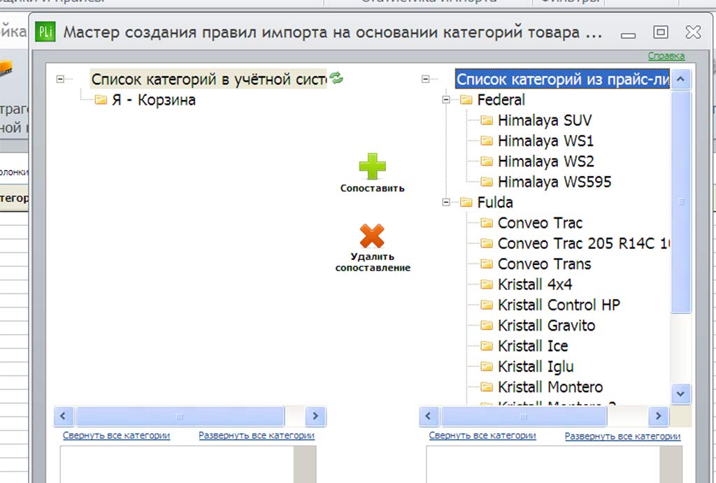Click the green refresh arrows icon
Image resolution: width=716 pixels, height=483 pixels.
point(336,78)
